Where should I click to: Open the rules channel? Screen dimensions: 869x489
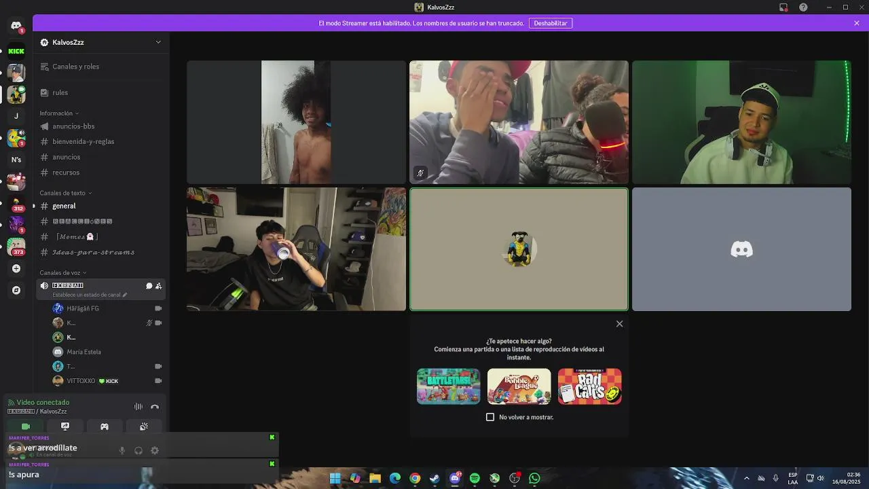pos(100,92)
